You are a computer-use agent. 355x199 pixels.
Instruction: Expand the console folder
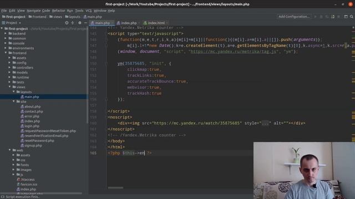coord(6,43)
